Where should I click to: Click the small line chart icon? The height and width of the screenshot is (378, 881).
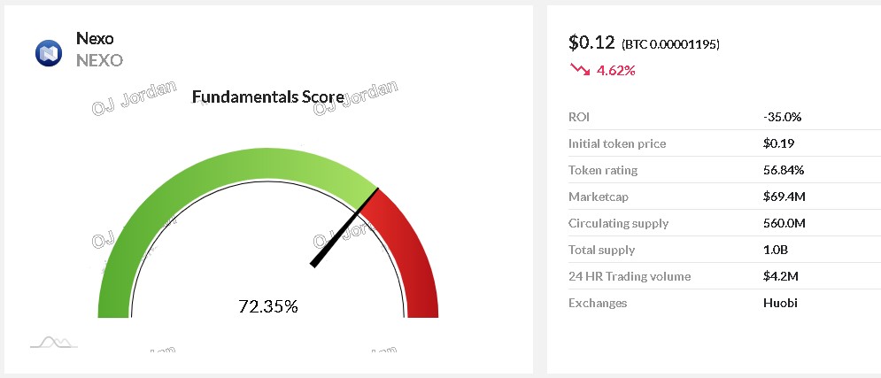click(52, 342)
